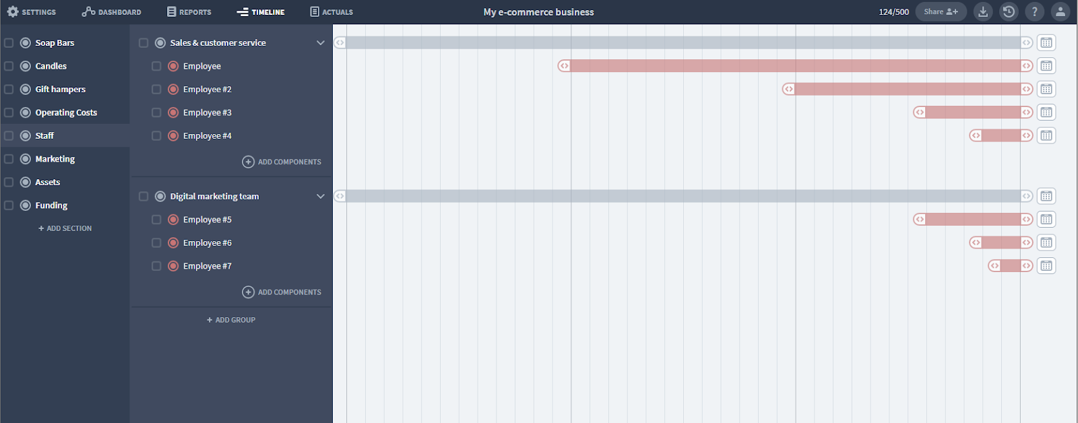Screen dimensions: 1078x423
Task: Select the Employee #4 row label
Action: coord(208,135)
